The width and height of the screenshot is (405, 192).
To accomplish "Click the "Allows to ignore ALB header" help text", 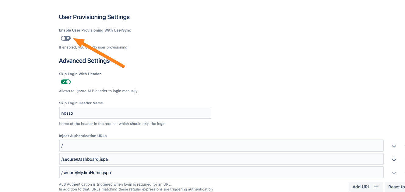I will click(98, 91).
